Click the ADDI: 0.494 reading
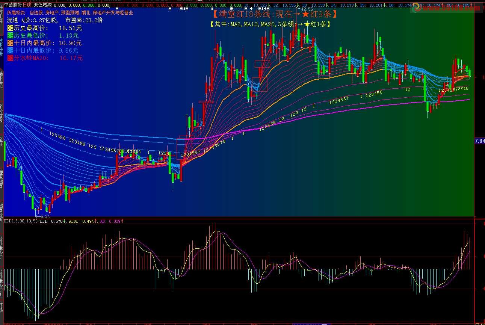485x325 pixels. tap(83, 221)
